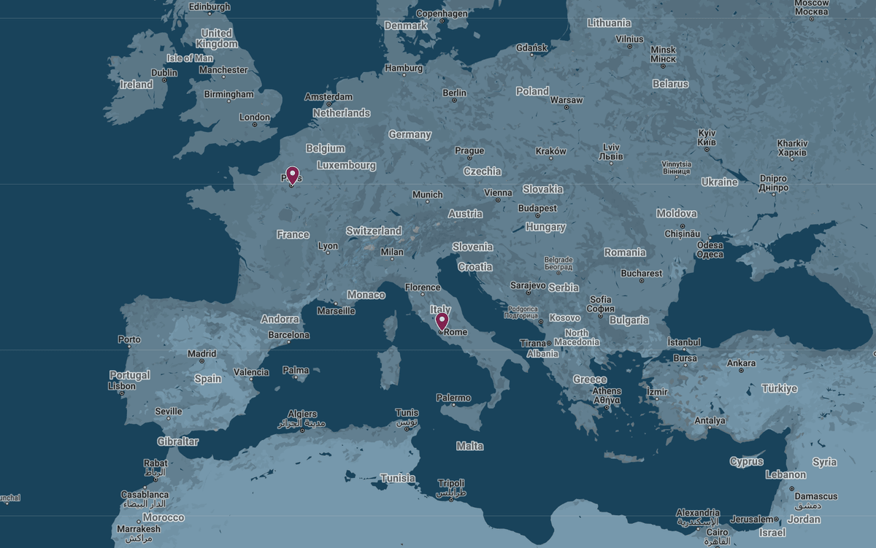The height and width of the screenshot is (548, 876).
Task: Click the Tripoli city label
Action: coord(451,488)
